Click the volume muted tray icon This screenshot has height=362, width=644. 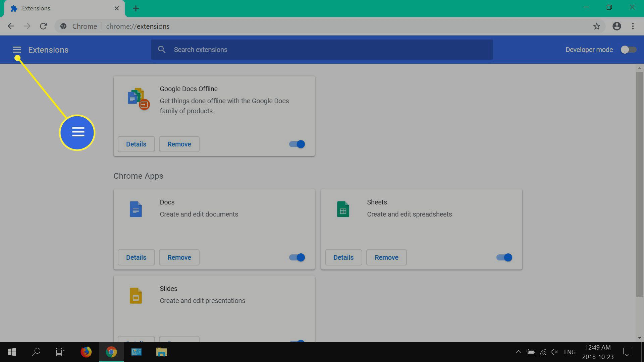[x=554, y=352]
